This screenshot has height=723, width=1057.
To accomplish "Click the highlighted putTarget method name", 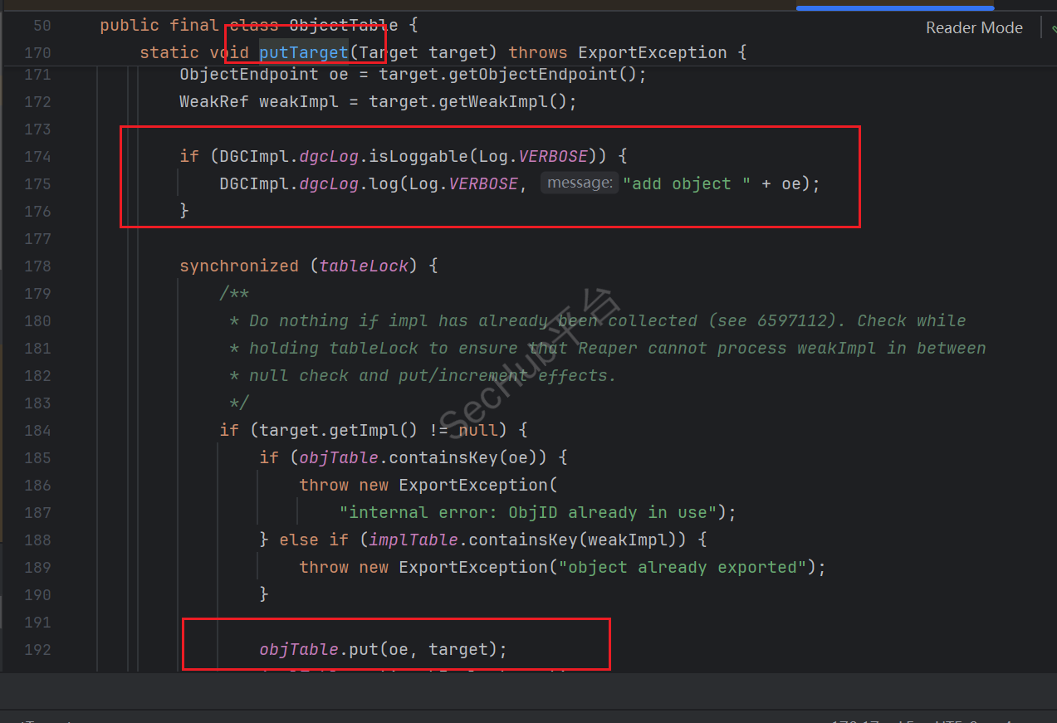I will pos(303,52).
